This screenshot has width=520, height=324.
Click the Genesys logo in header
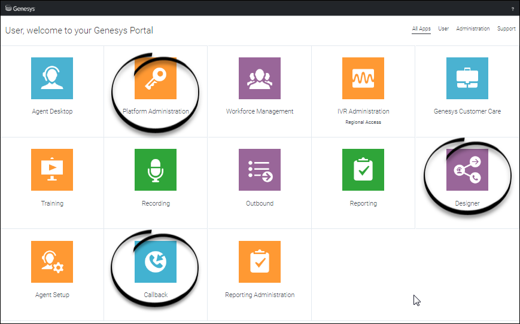[20, 8]
